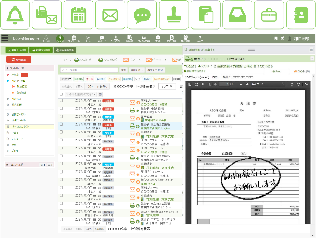Click the search button beside the keyword field

[x=122, y=70]
